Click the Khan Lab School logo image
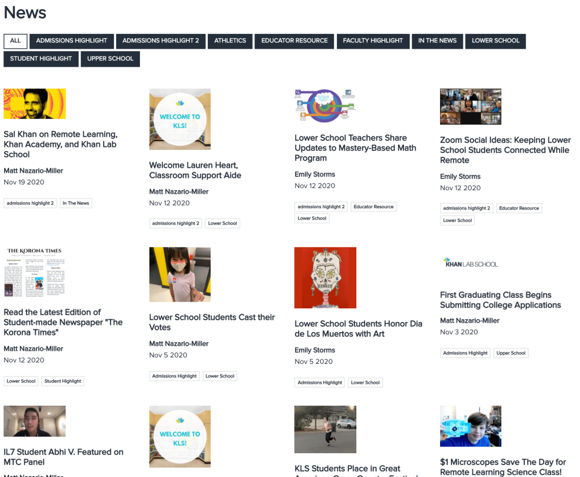The height and width of the screenshot is (477, 580). pos(471,264)
